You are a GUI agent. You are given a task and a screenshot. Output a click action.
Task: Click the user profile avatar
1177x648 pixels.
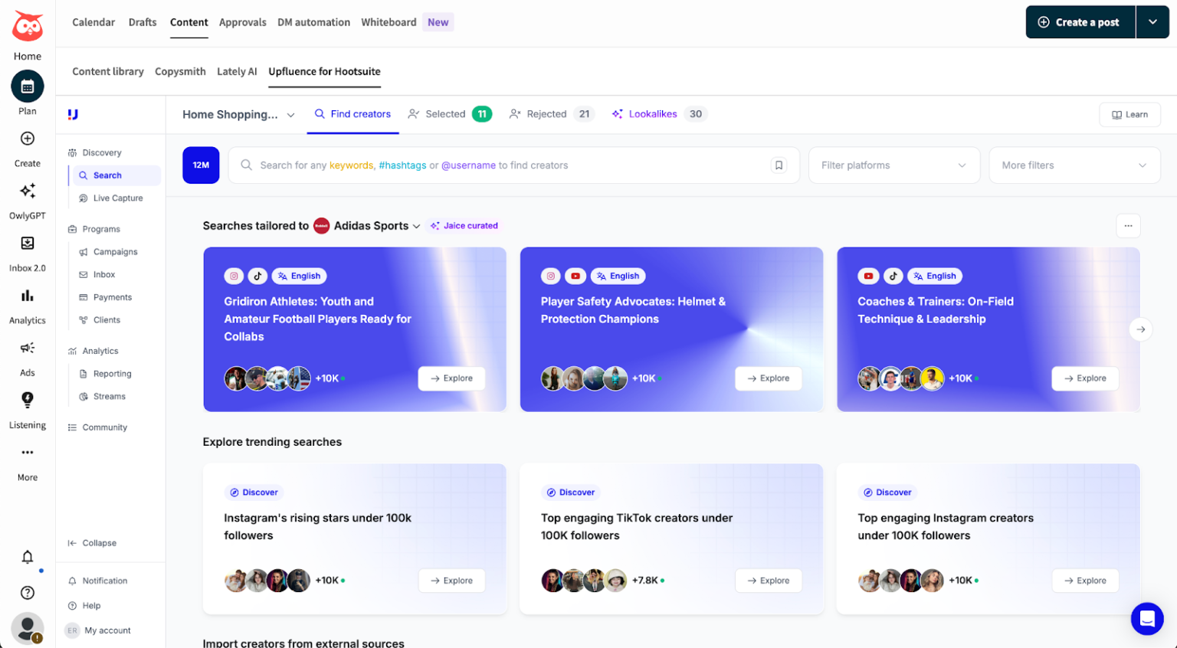pyautogui.click(x=28, y=629)
